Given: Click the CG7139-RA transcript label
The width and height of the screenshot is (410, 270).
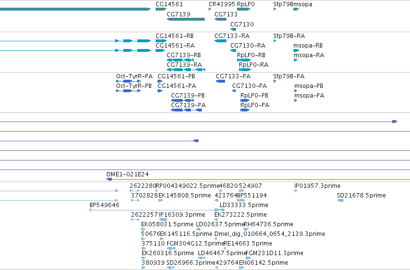Looking at the screenshot, I should pyautogui.click(x=185, y=65).
